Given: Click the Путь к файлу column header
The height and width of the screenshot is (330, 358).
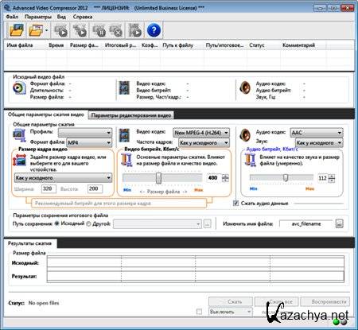Looking at the screenshot, I should point(182,45).
